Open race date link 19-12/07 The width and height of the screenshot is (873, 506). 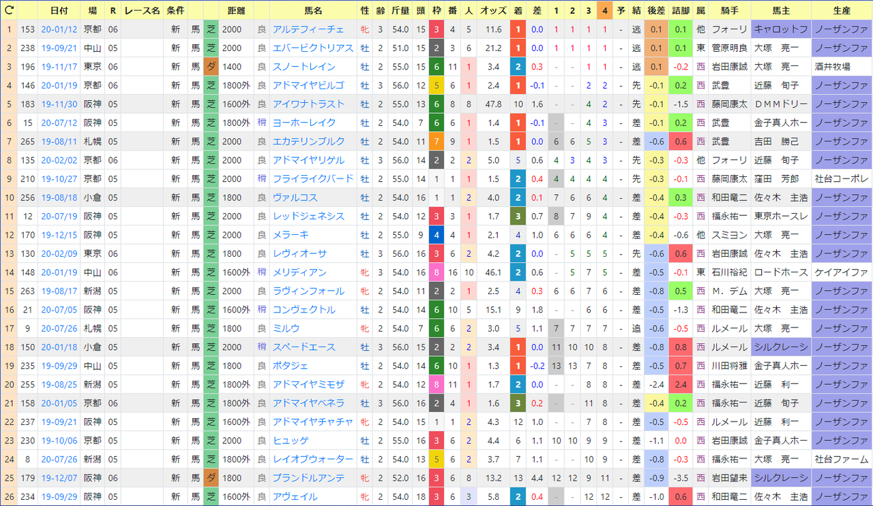[59, 478]
